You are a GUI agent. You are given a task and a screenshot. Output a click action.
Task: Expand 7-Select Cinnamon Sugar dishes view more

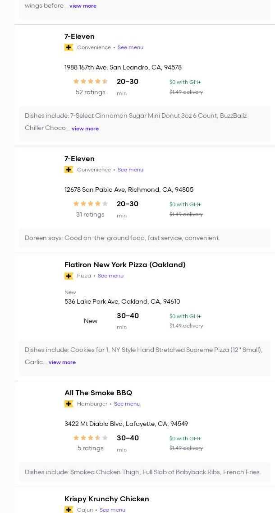click(x=85, y=129)
